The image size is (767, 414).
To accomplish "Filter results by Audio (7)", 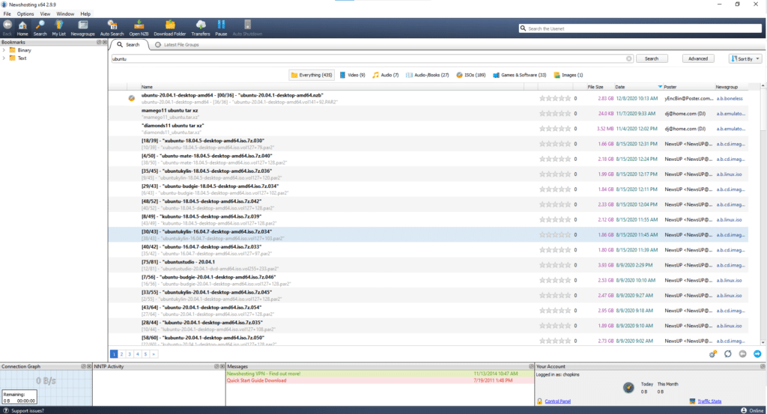I will 386,75.
